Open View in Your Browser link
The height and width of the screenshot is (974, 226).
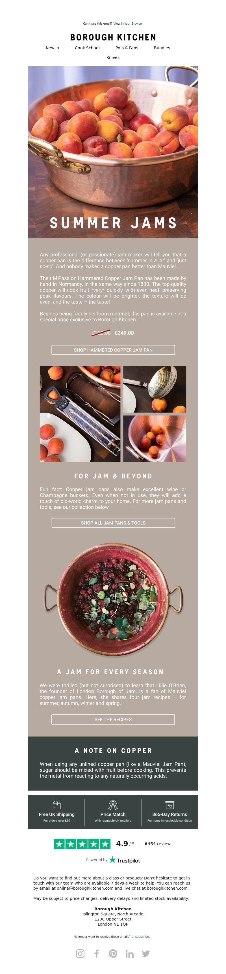click(x=128, y=23)
